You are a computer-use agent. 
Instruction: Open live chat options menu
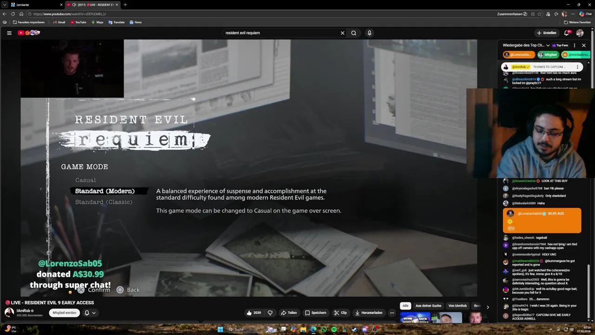(x=575, y=45)
